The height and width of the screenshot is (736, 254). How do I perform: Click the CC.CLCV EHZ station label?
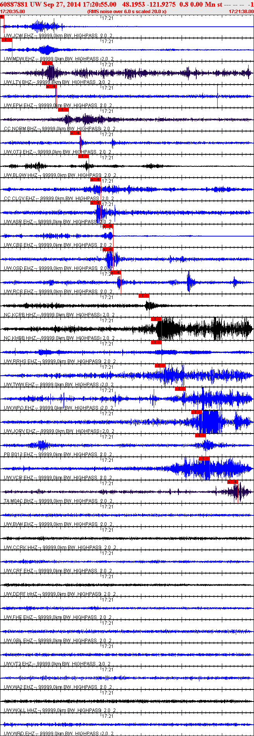(19, 199)
